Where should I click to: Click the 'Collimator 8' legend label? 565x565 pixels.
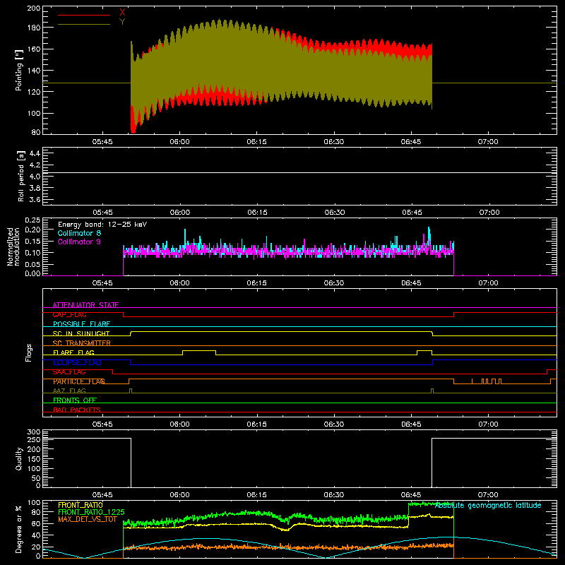(x=79, y=233)
